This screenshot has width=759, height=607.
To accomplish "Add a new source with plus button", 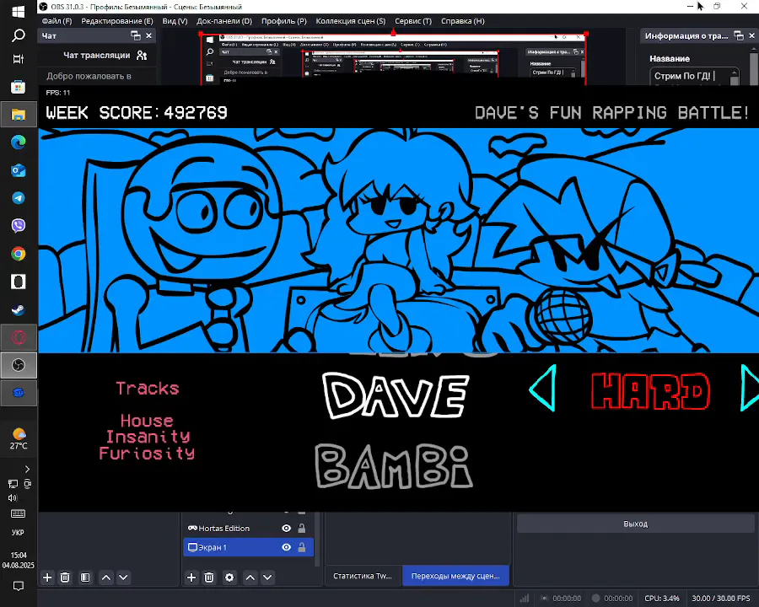I will [x=191, y=577].
